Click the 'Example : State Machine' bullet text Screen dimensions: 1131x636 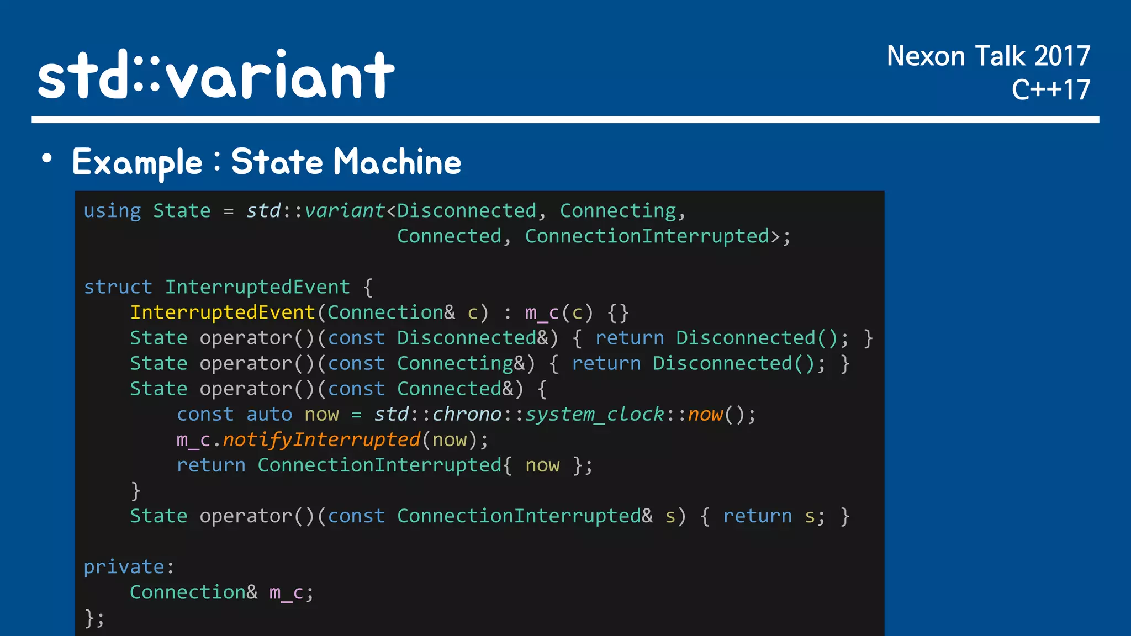point(266,162)
